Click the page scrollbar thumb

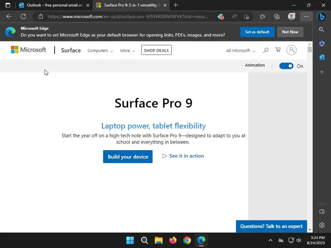310,49
